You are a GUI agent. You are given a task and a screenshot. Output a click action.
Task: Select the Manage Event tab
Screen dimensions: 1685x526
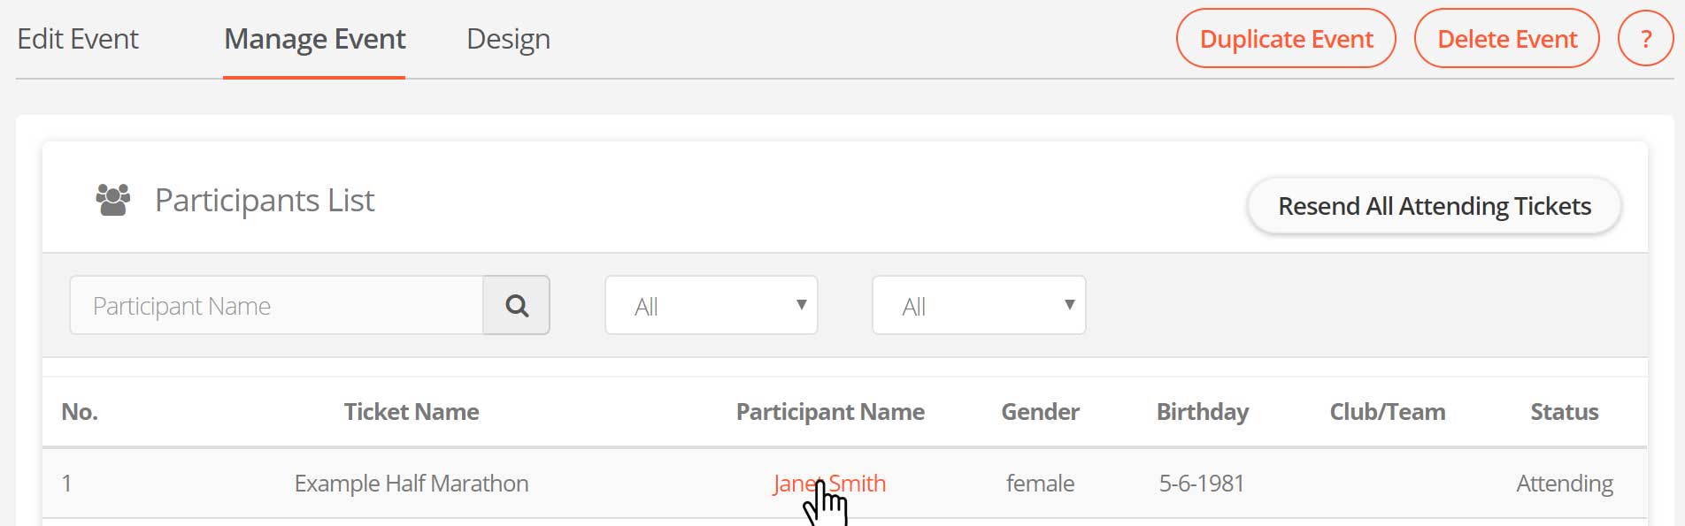click(x=314, y=39)
